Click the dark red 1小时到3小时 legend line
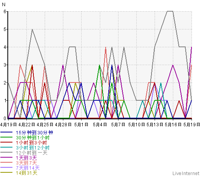The image size is (202, 177). point(6,142)
